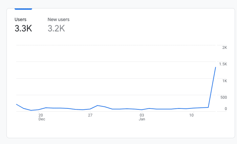Select the data point above the 03 Jan label
This screenshot has width=237, height=144.
(x=142, y=110)
